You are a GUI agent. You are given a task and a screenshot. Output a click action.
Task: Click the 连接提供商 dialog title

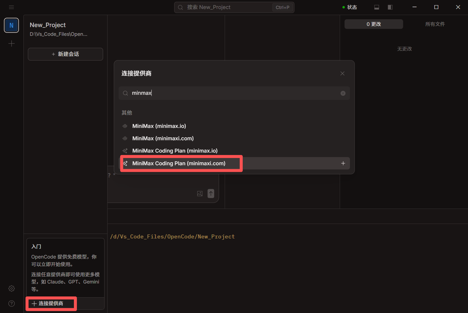[x=136, y=73]
